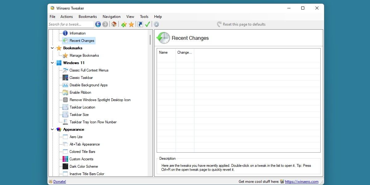The height and width of the screenshot is (185, 370).
Task: Select the Classic Taskbar tweak
Action: (x=81, y=78)
